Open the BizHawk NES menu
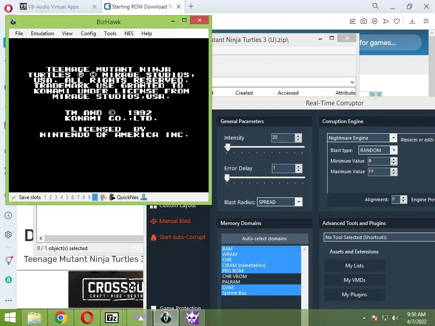 point(129,33)
